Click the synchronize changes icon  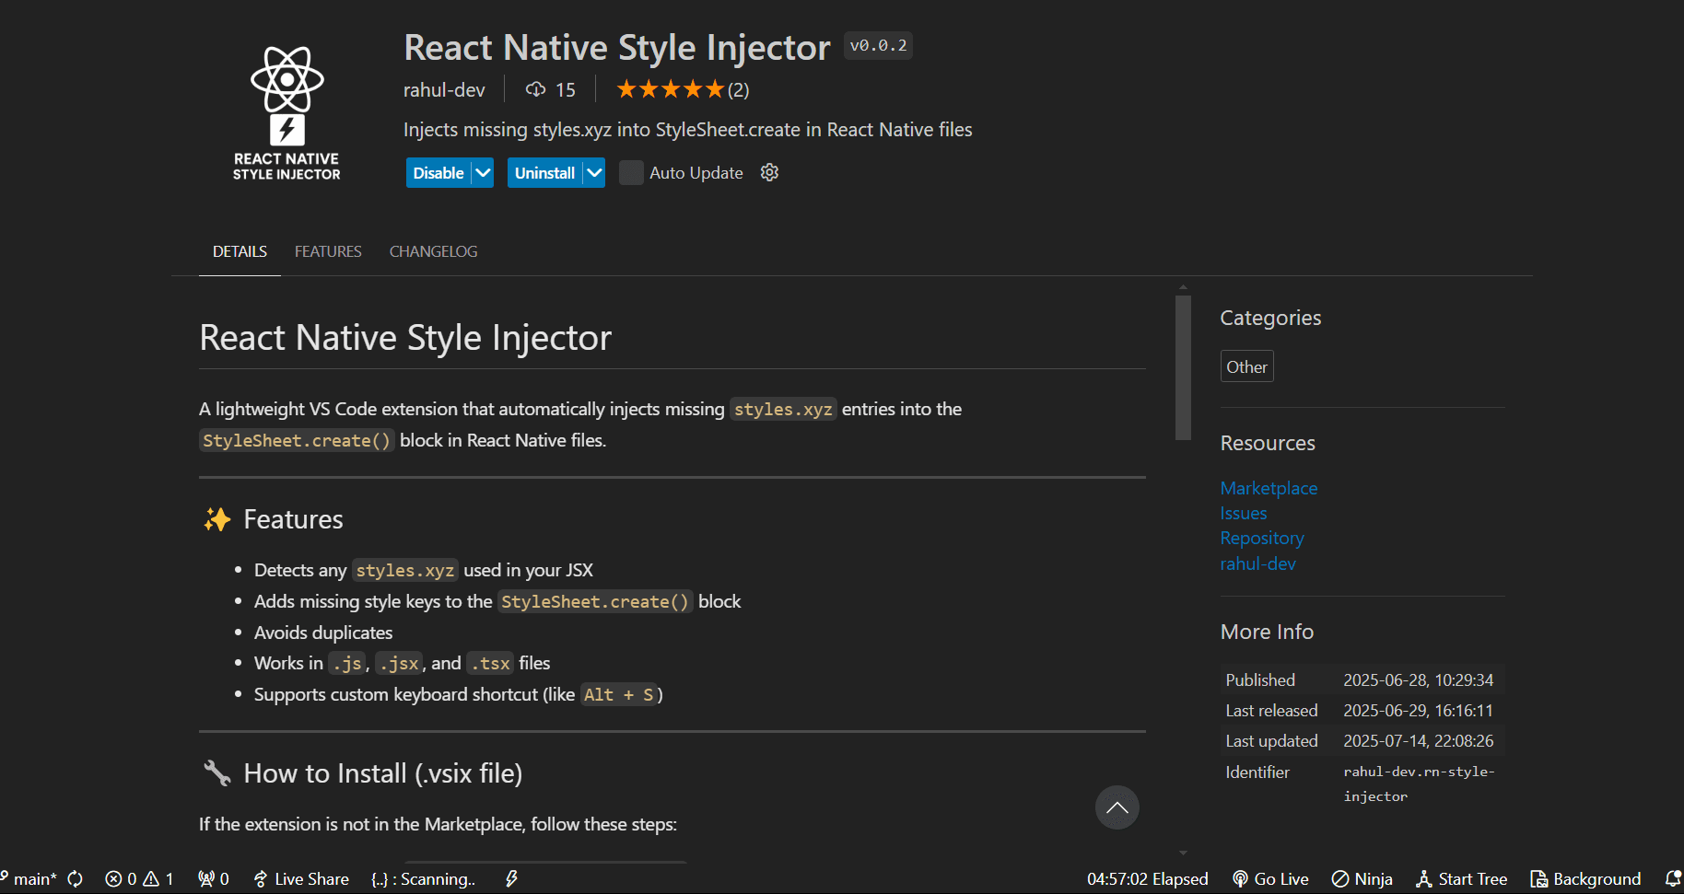pos(76,879)
